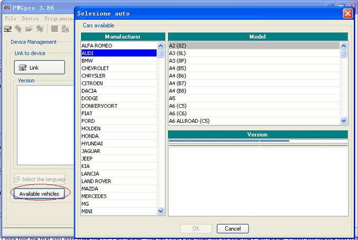Click the Manufacturer list scrollbar thumb
The image size is (358, 240).
point(161,54)
